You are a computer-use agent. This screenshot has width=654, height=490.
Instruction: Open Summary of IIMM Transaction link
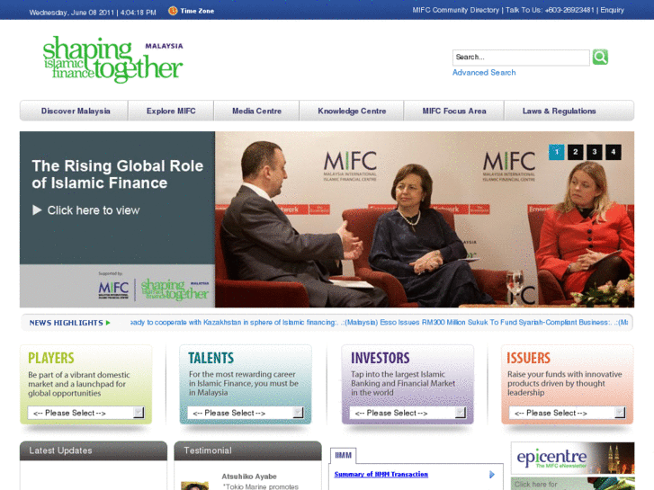pyautogui.click(x=381, y=475)
